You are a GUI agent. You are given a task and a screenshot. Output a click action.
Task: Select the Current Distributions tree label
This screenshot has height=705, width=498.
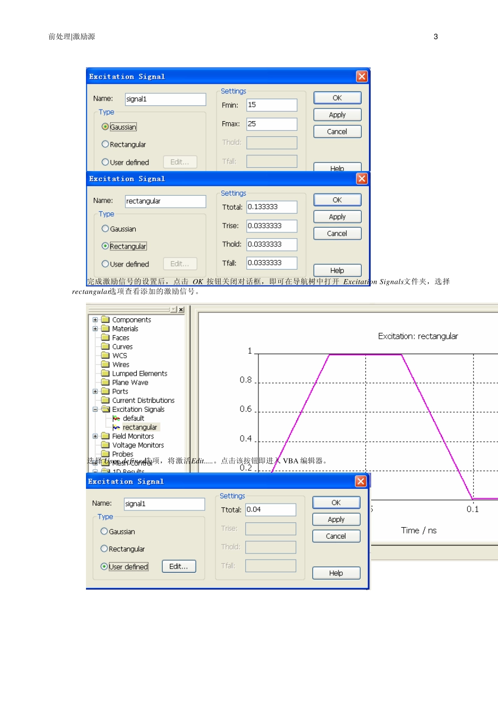[x=143, y=400]
